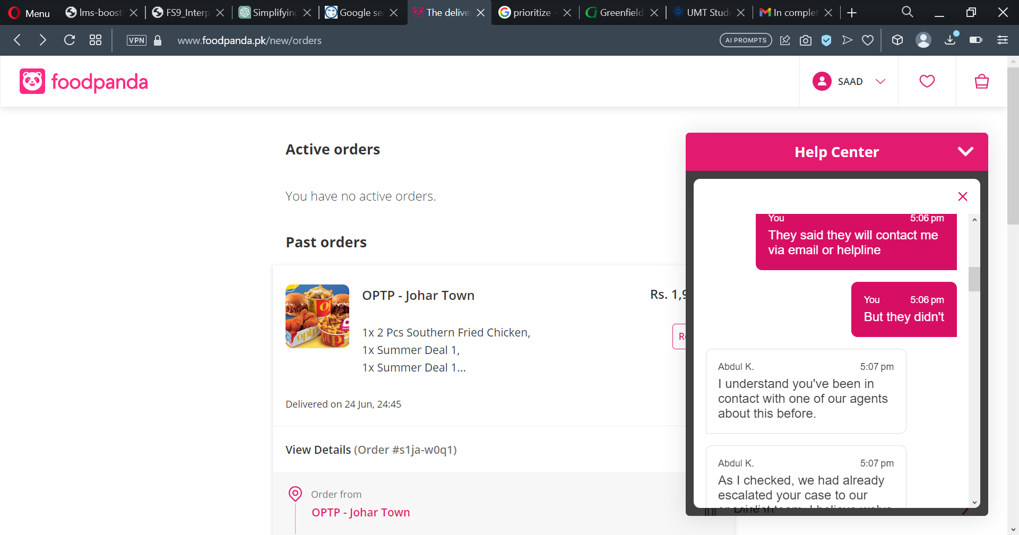Take a snapshot with the camera icon

[x=806, y=40]
